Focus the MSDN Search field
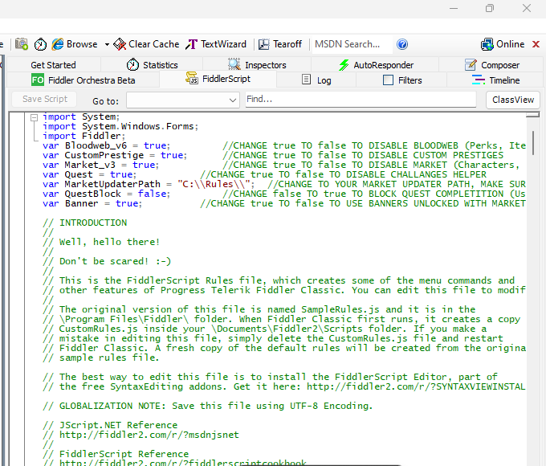The image size is (546, 466). (352, 44)
